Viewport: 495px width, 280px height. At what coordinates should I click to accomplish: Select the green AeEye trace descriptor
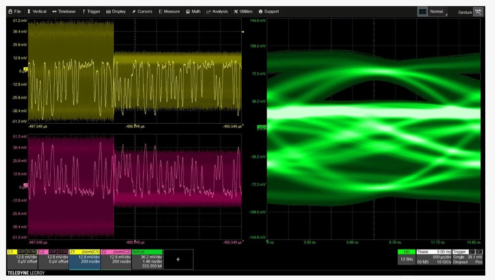[x=147, y=259]
